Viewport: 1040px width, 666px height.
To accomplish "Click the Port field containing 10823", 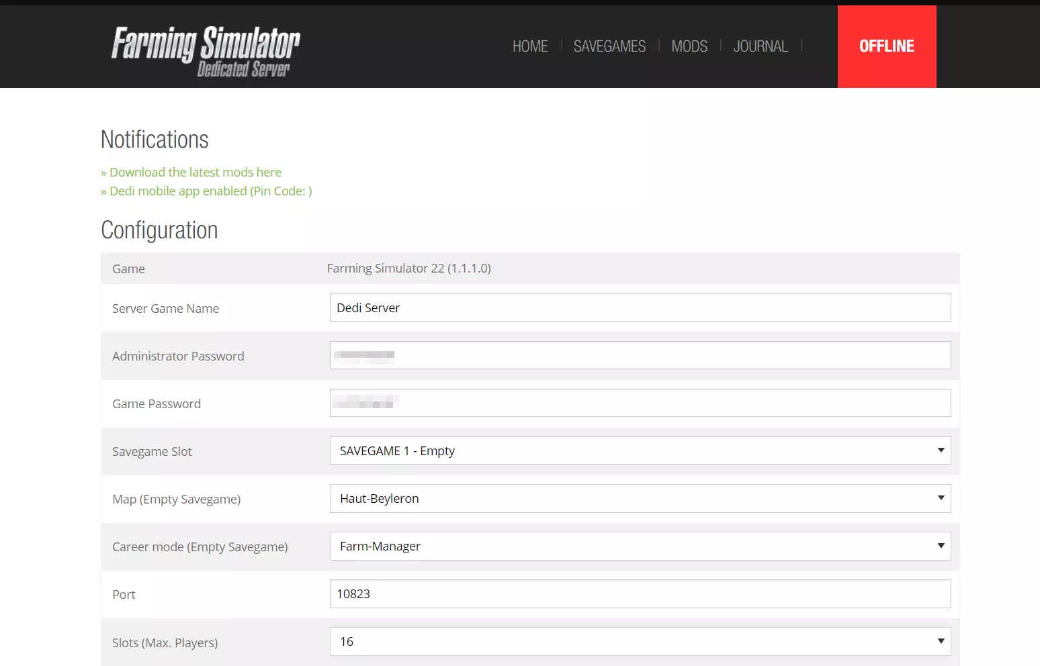I will point(640,593).
